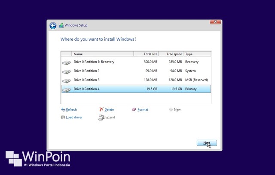275x175 pixels.
Task: Refresh the partition list
Action: pyautogui.click(x=71, y=109)
